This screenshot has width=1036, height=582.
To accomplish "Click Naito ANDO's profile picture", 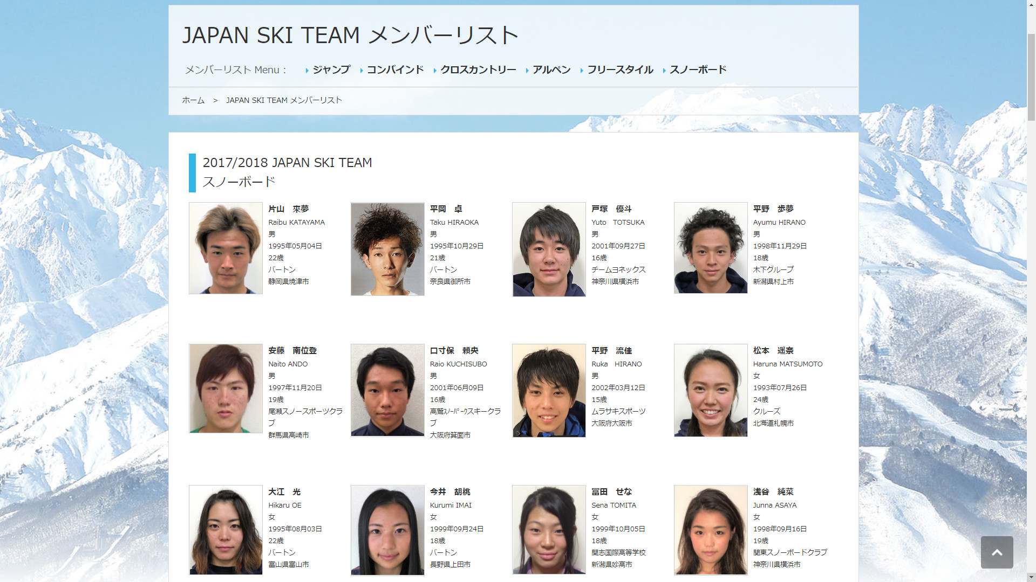I will (226, 389).
